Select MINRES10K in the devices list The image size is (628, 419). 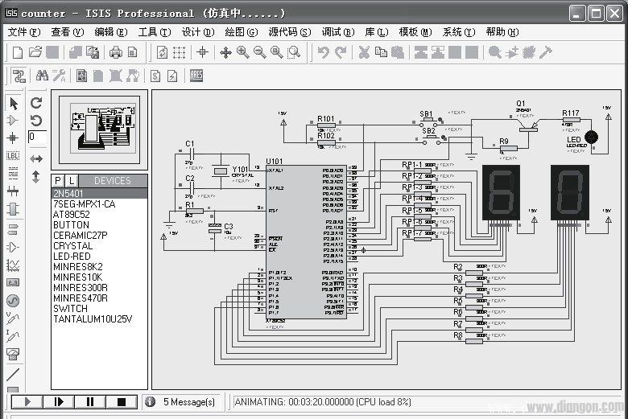point(99,277)
